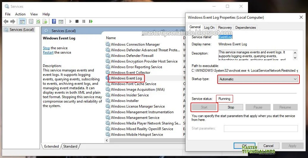Switch to the Dependencies tab
The height and width of the screenshot is (158, 308).
click(x=246, y=28)
